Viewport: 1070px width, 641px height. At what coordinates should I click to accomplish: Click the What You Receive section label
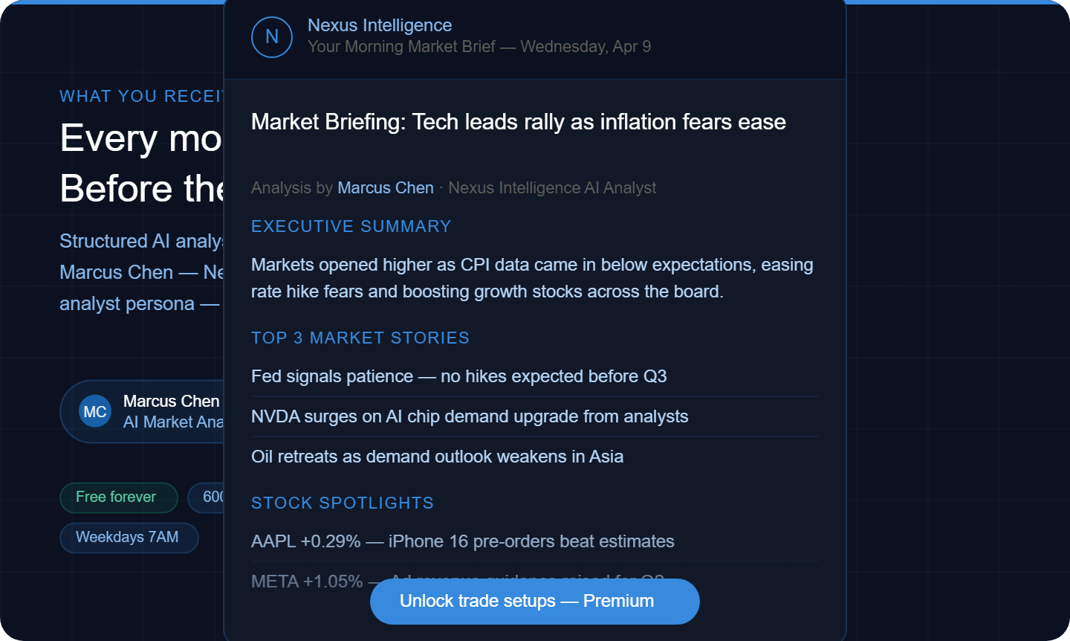141,96
